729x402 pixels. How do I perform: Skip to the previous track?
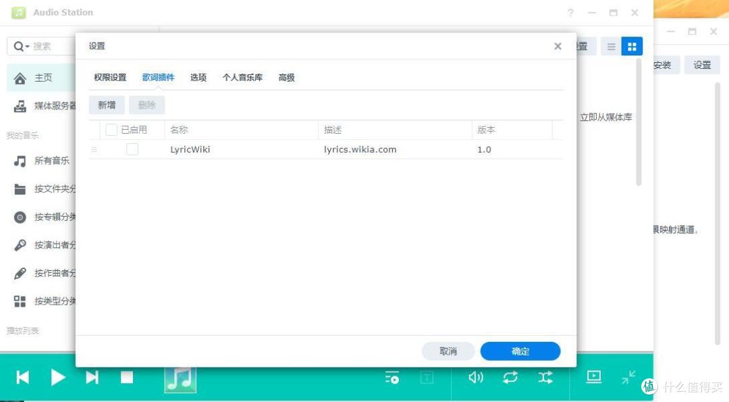(22, 378)
